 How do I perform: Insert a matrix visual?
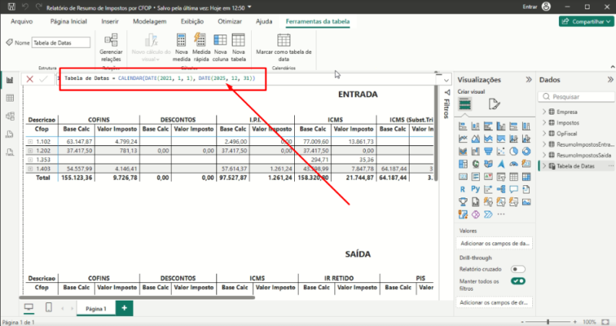[x=526, y=177]
